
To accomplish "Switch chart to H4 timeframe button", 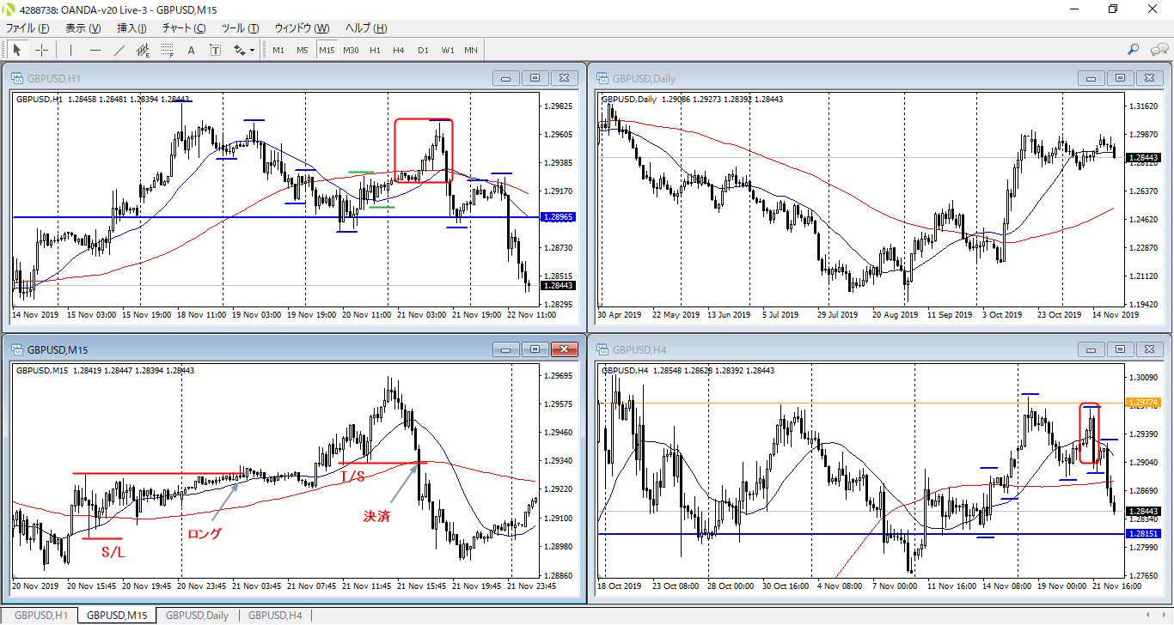I will pyautogui.click(x=399, y=50).
